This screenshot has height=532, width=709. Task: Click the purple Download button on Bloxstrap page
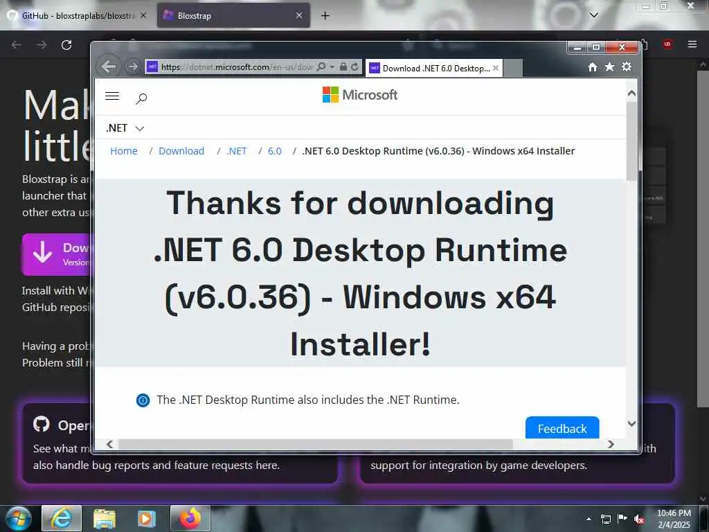click(x=57, y=255)
